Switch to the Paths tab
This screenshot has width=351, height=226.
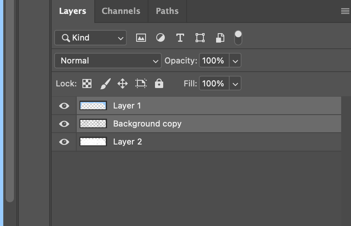[167, 11]
